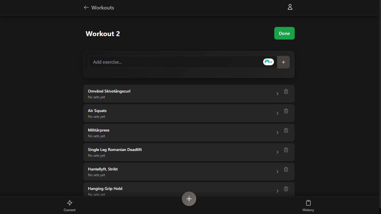The width and height of the screenshot is (381, 214).
Task: Expand the Air Squats chevron
Action: pos(277,113)
